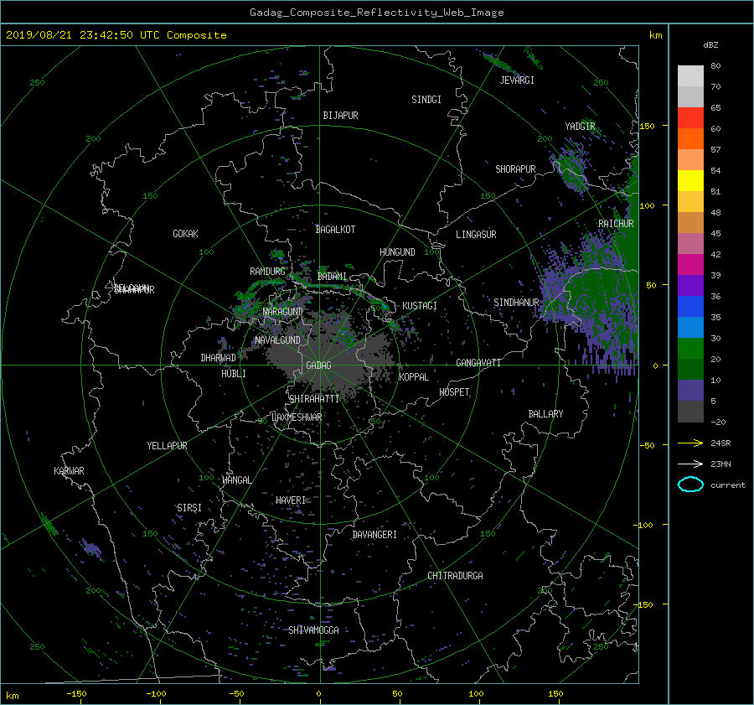Click the SINDGI city label
This screenshot has width=754, height=705.
[426, 100]
